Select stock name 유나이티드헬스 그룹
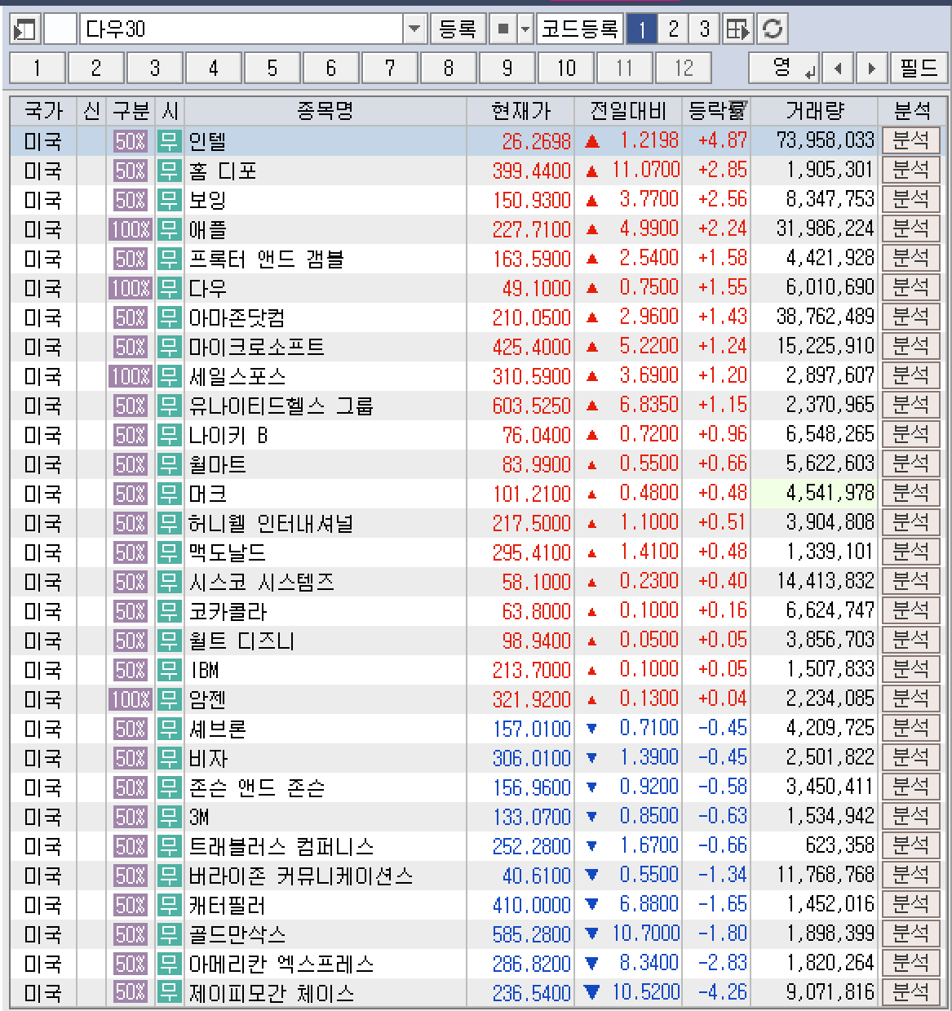 click(281, 406)
